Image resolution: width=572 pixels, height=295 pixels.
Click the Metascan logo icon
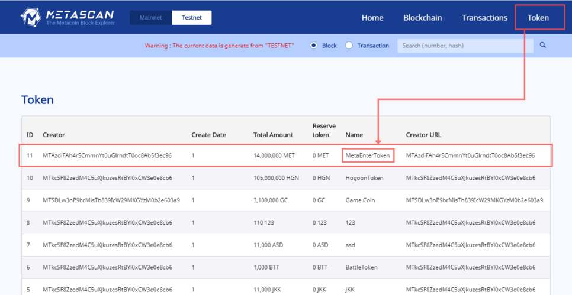[x=31, y=18]
